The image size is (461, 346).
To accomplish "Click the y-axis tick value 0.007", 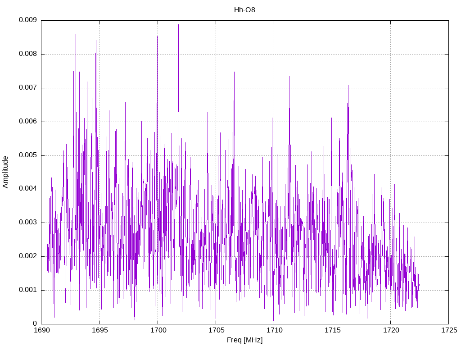I will click(x=28, y=88).
